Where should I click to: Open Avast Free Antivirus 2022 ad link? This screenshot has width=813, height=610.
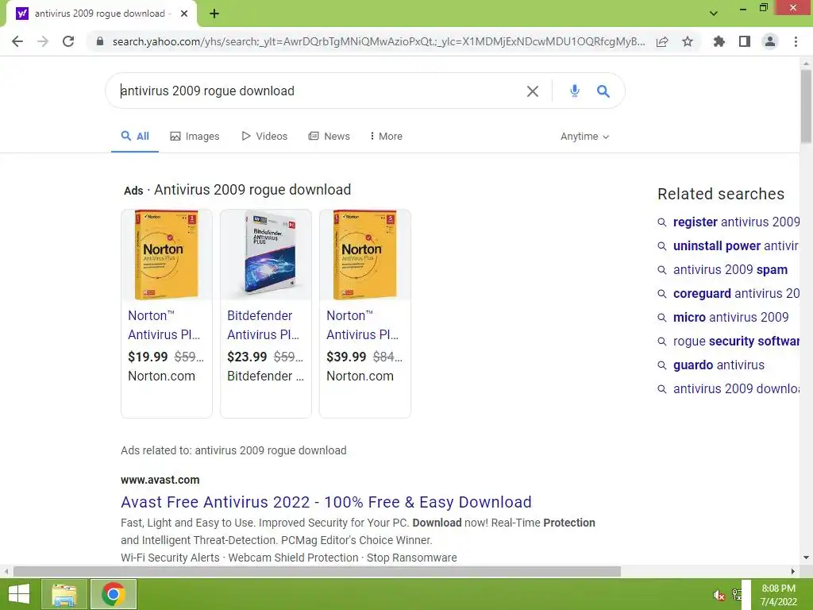pyautogui.click(x=326, y=502)
